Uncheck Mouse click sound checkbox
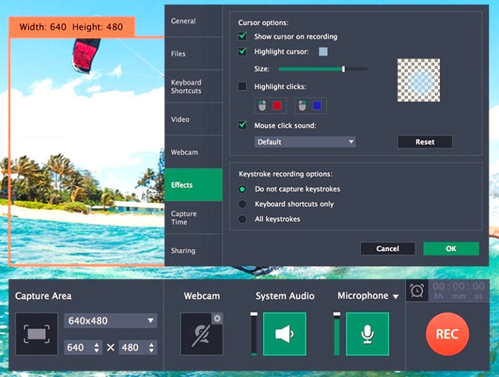Viewport: 499px width, 377px height. (x=242, y=125)
